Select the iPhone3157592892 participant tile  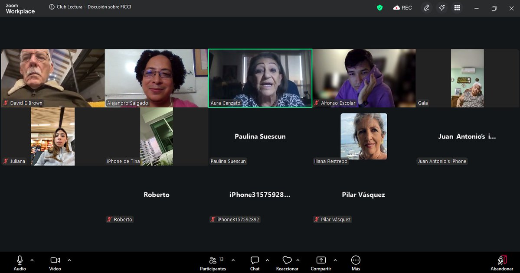[x=260, y=195]
